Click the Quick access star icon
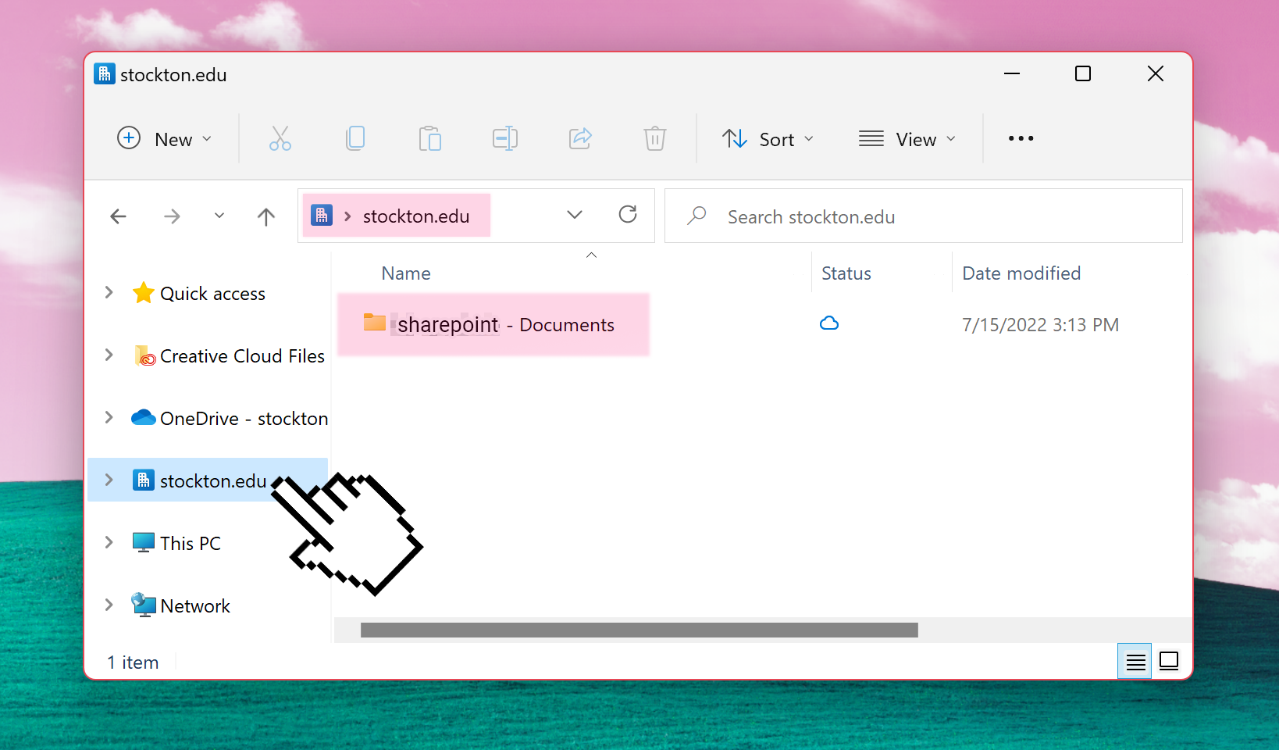This screenshot has width=1279, height=750. pos(144,293)
